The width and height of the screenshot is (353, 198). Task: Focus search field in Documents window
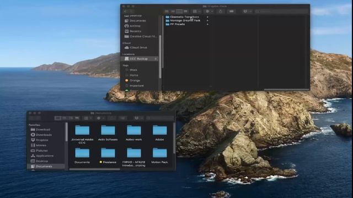(x=160, y=118)
